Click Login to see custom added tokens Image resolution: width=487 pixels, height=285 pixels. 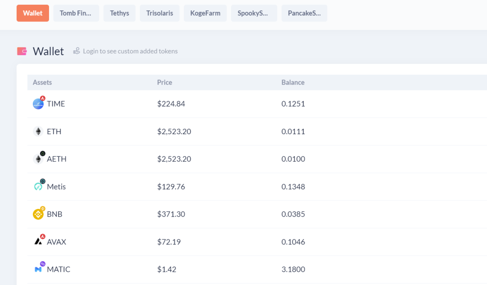[130, 51]
